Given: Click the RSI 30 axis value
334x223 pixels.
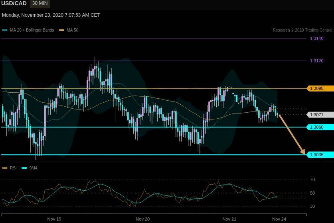Looking at the screenshot, I should coord(312,206).
